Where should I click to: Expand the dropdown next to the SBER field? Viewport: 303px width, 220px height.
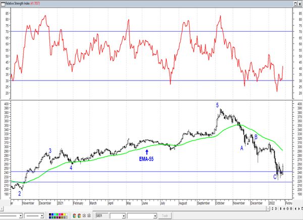click(123, 215)
